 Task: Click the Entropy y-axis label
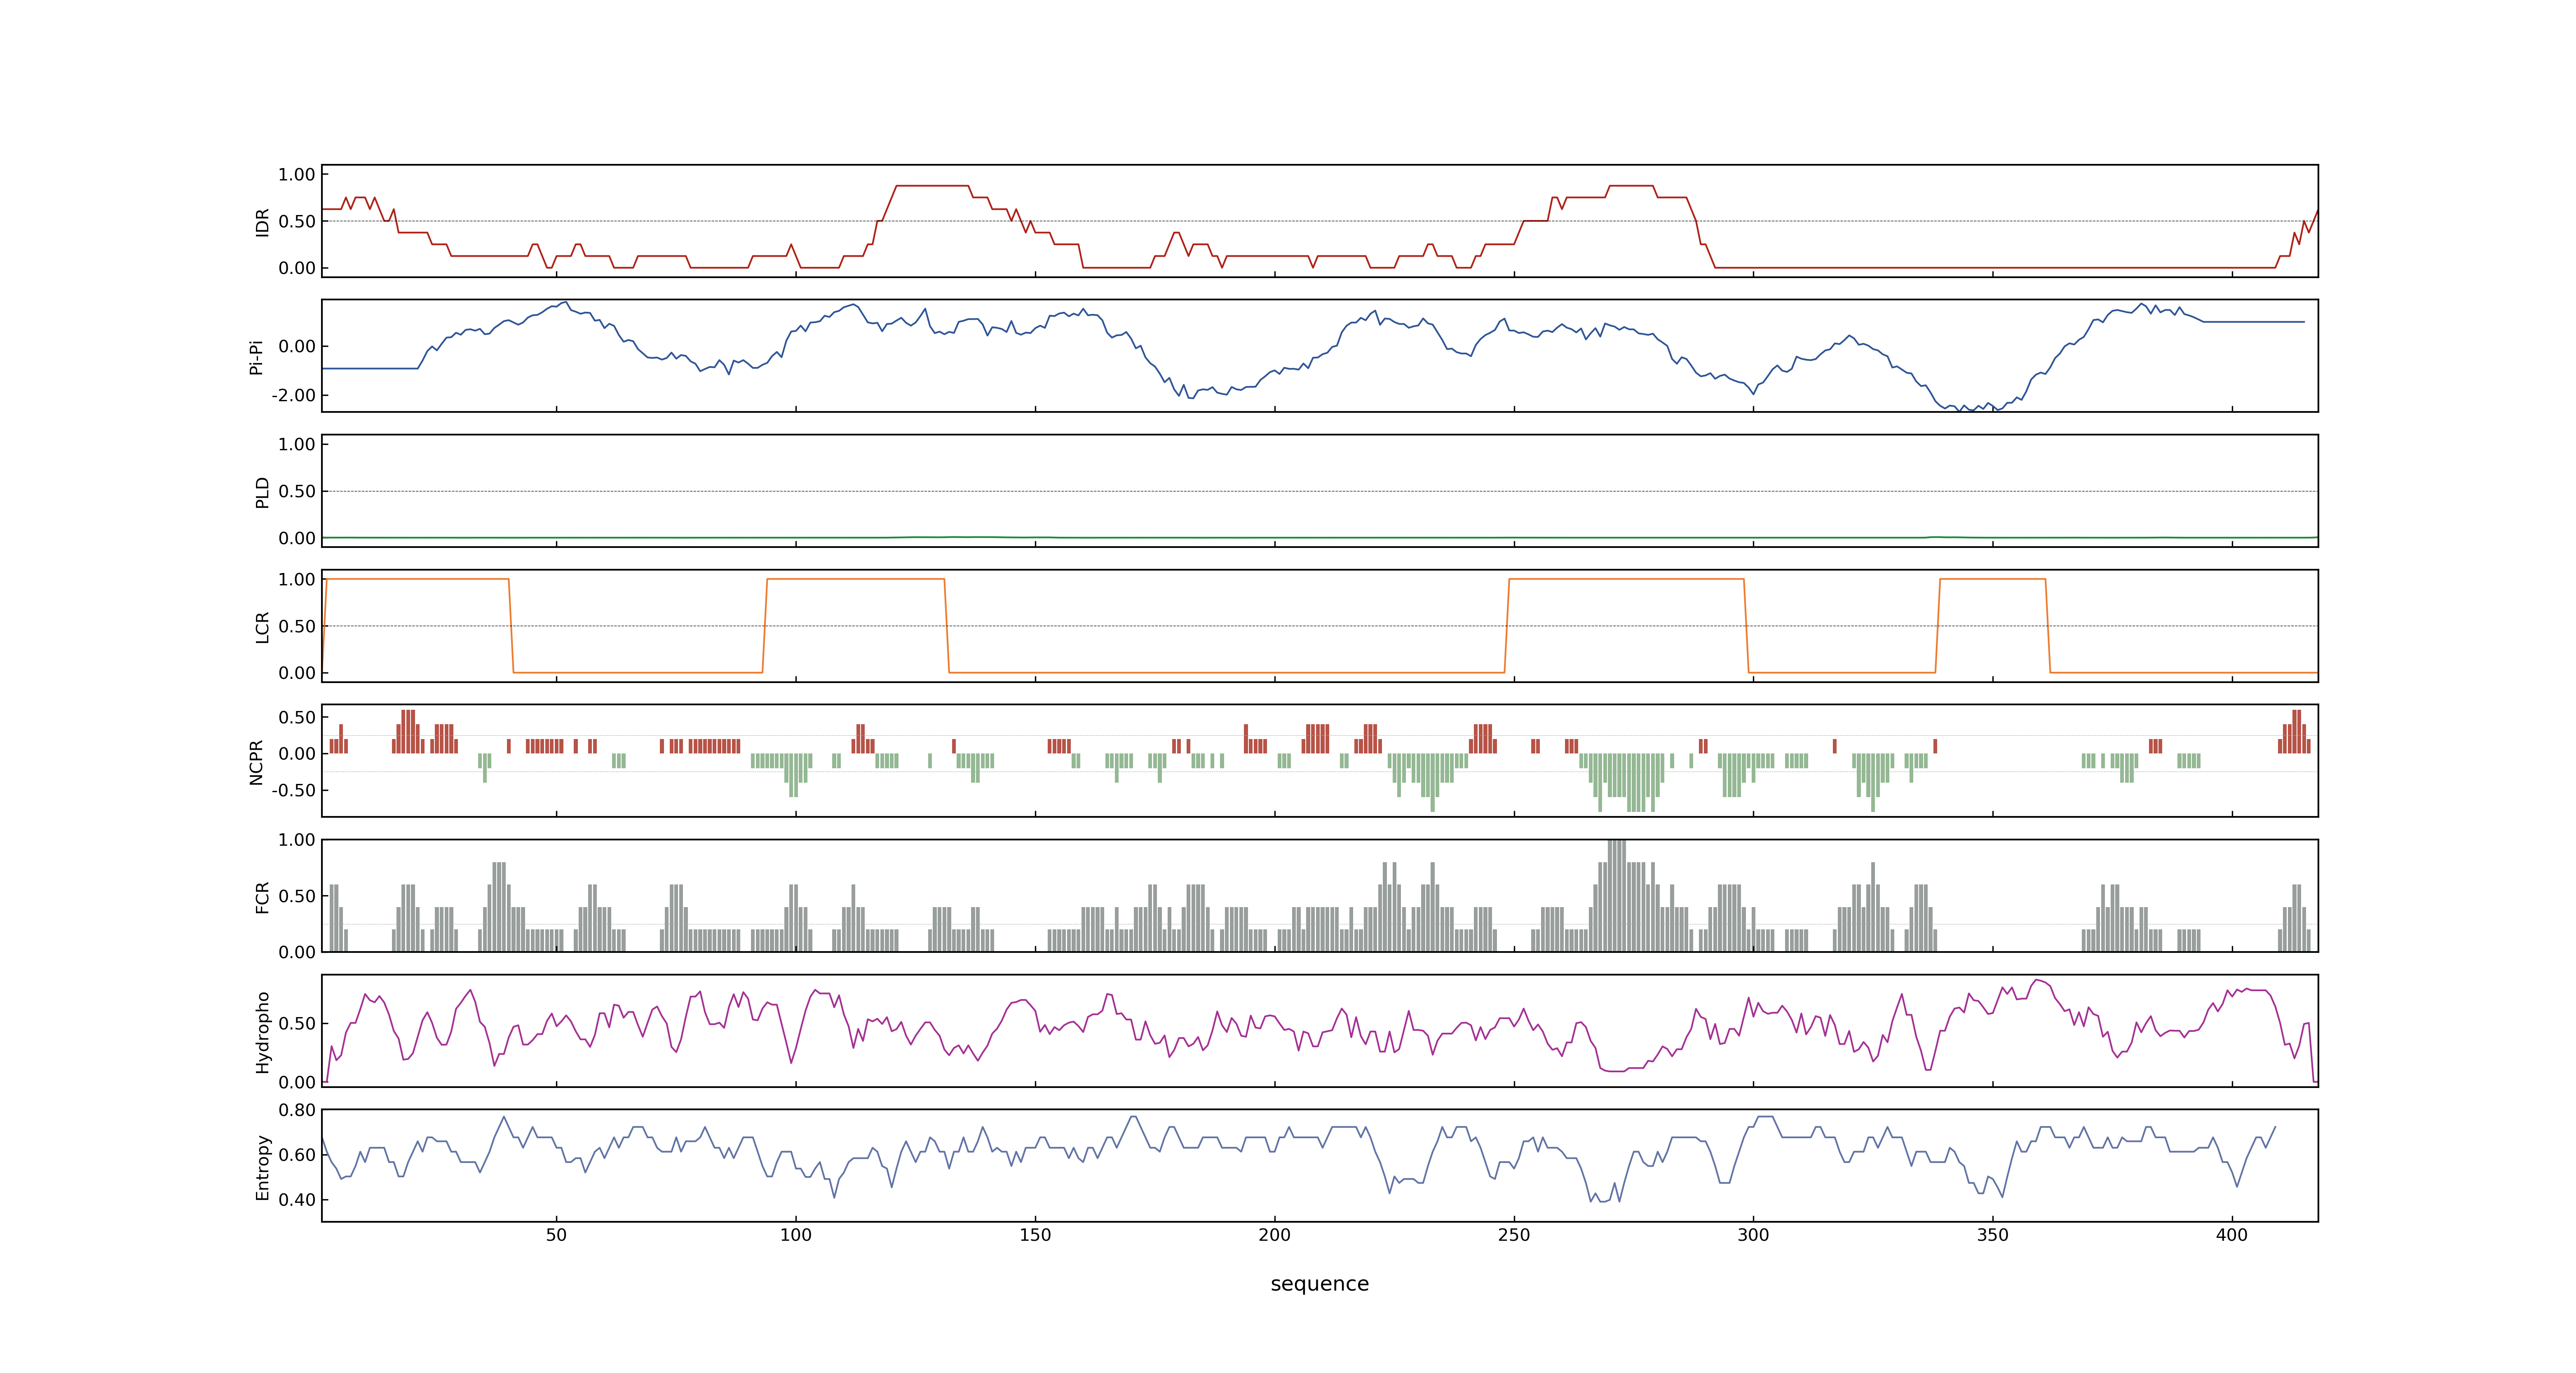point(263,1167)
